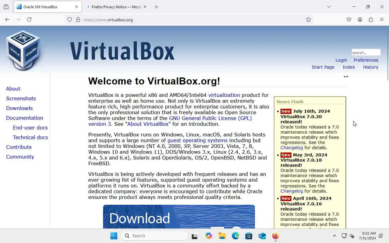This screenshot has height=243, width=389.
Task: Expand the list all tabs chevron
Action: [329, 7]
